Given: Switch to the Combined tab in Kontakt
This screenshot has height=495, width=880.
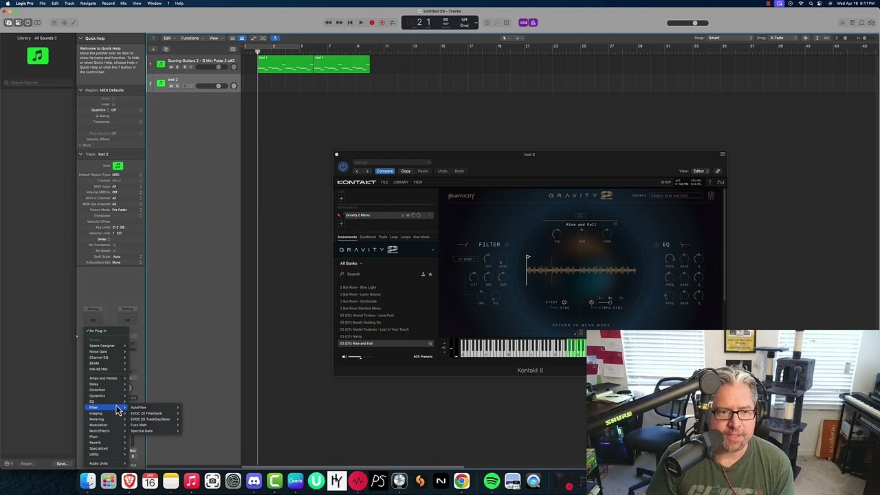Looking at the screenshot, I should [368, 237].
